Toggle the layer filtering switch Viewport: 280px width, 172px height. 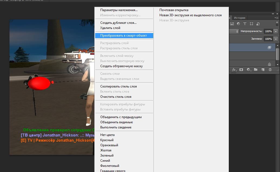coord(277,24)
